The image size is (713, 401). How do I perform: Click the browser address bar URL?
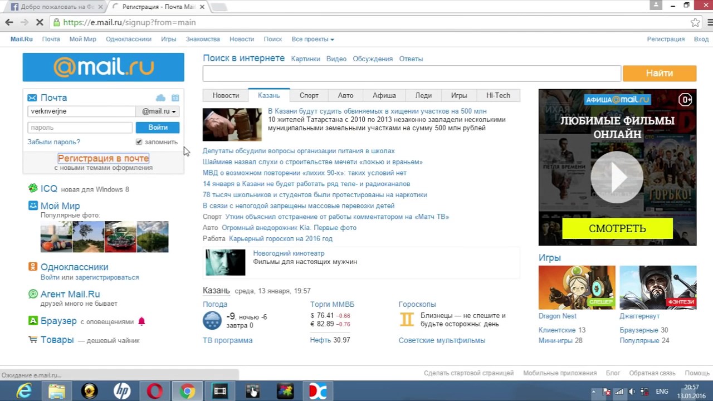(129, 22)
